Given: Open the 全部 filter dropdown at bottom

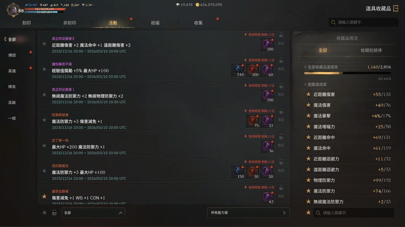Looking at the screenshot, I should (93, 213).
